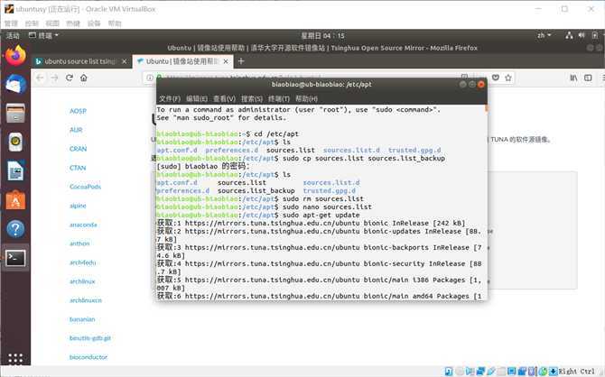Launch LibreOffice Writer from the dock
605x377 pixels.
(15, 171)
